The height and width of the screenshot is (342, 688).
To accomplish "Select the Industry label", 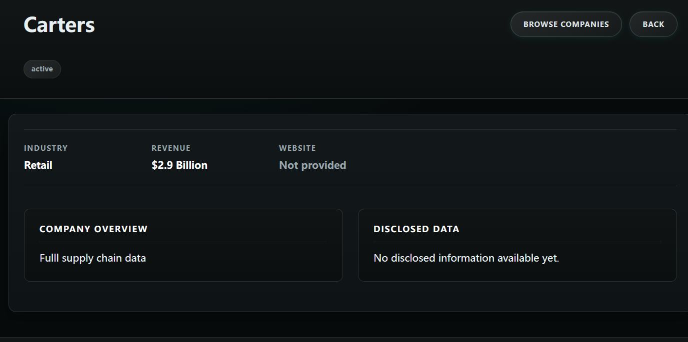I will [45, 148].
